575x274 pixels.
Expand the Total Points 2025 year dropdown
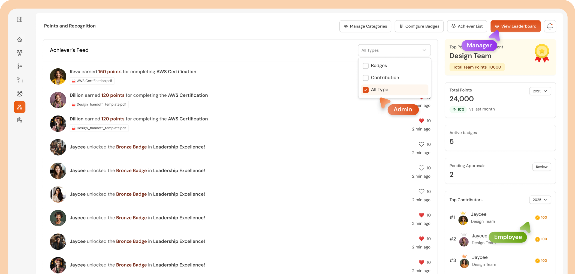tap(540, 91)
